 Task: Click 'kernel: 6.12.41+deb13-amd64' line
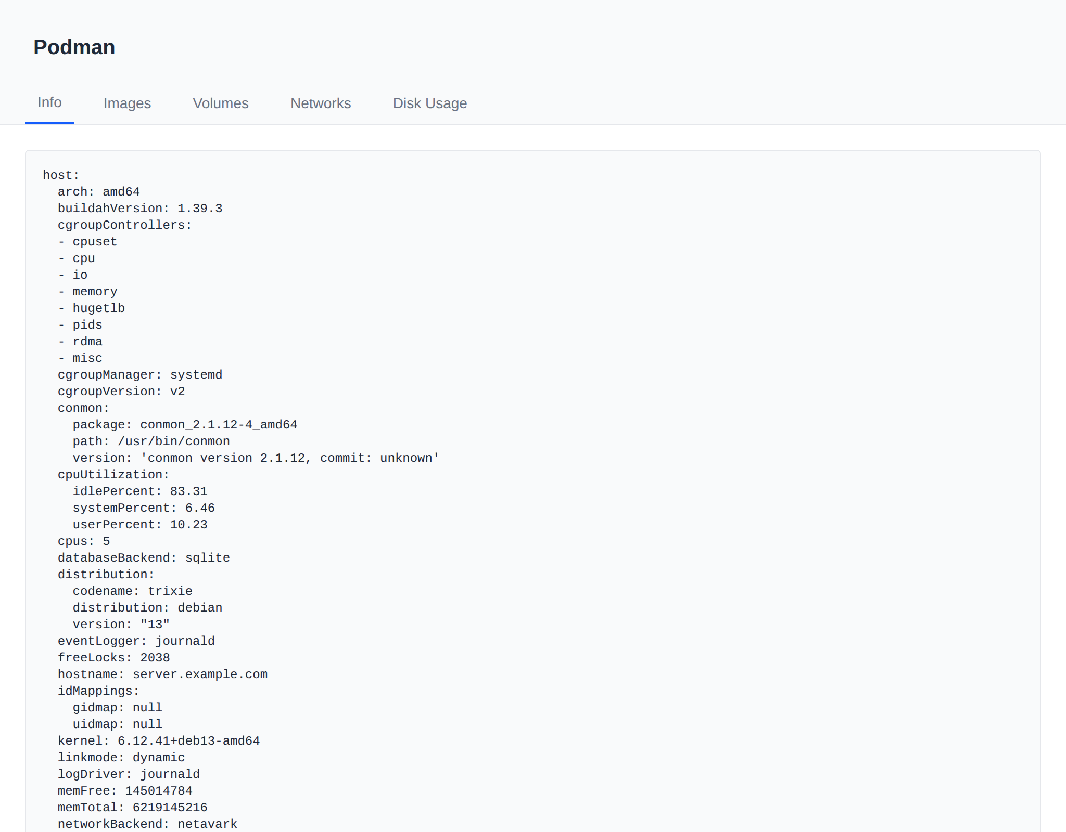pyautogui.click(x=159, y=741)
